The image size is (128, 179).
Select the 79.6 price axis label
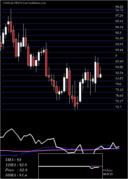pyautogui.click(x=118, y=84)
